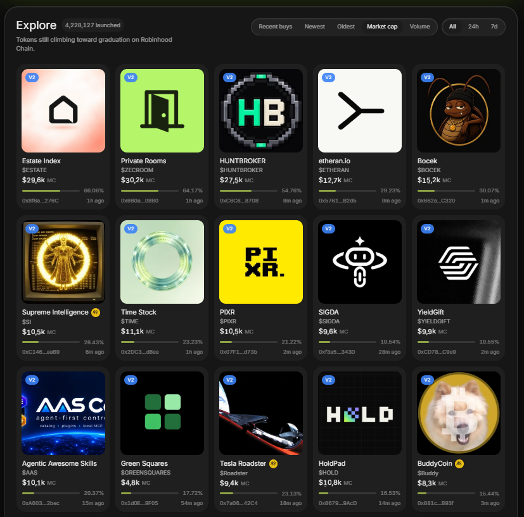The image size is (524, 517).
Task: Open the SIGDA robot logo
Action: coord(360,262)
